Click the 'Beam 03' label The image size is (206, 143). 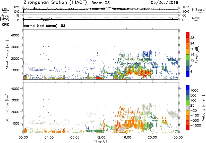point(100,3)
